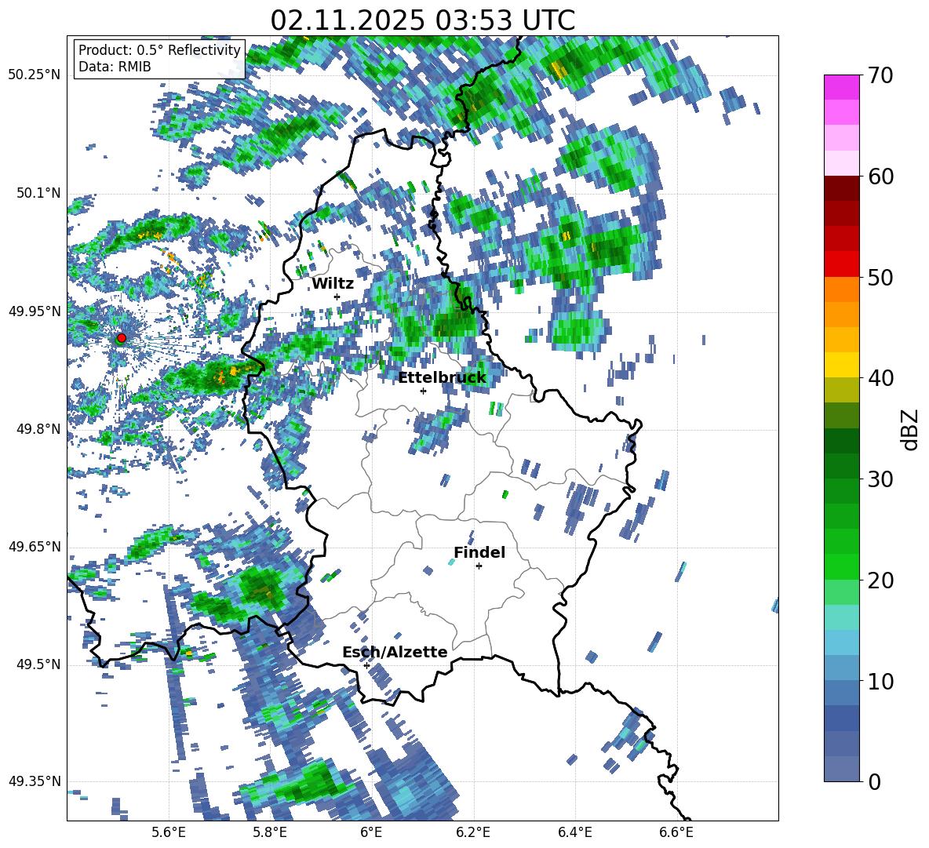
Task: Click the 49.65°N latitude label
Action: point(35,546)
